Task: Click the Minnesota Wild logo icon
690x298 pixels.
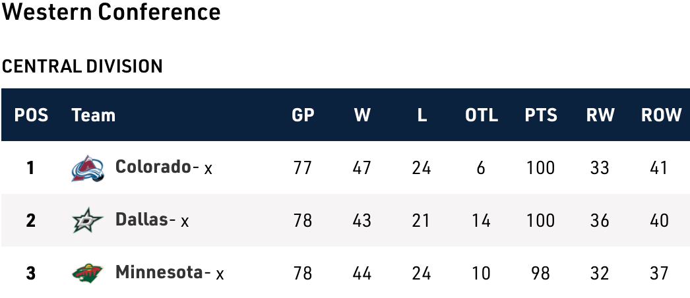Action: 88,272
